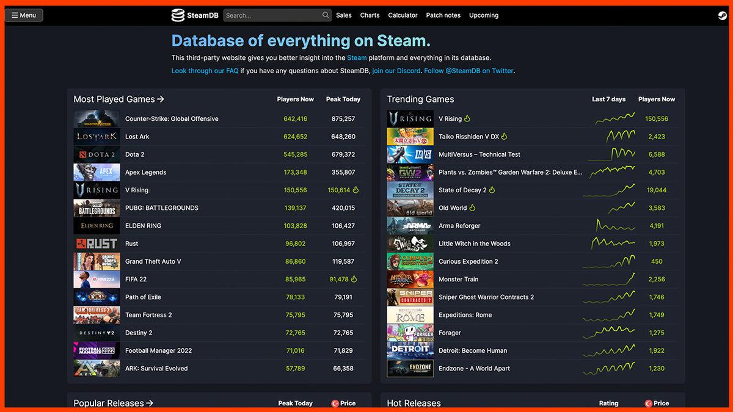Open Counter-Strike: Global Offensive thumbnail
The width and height of the screenshot is (733, 412).
pos(97,119)
